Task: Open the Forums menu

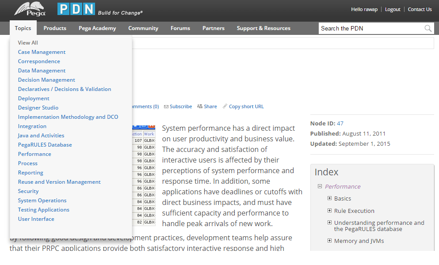Action: 180,28
